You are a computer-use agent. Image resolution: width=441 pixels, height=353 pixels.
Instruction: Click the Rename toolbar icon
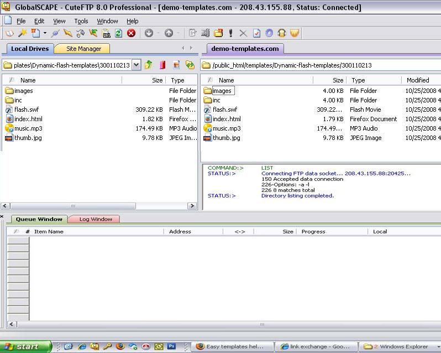pyautogui.click(x=206, y=33)
